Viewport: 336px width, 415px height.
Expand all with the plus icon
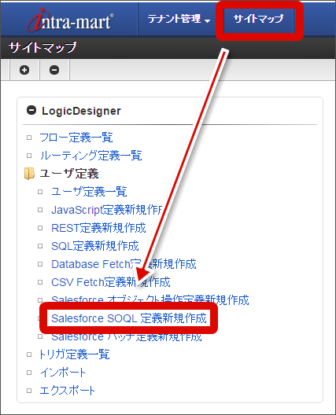coord(24,70)
